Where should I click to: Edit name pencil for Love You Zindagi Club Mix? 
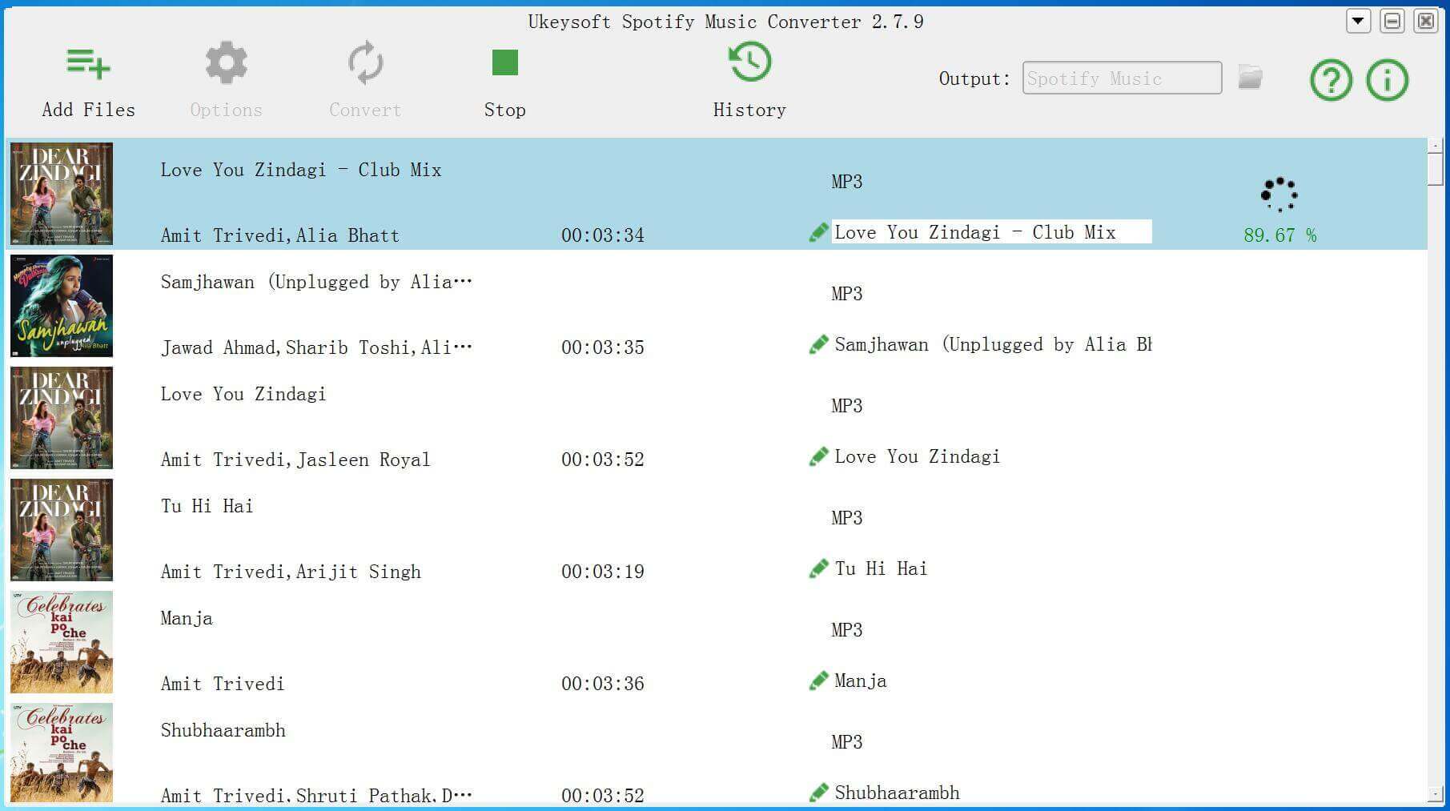pyautogui.click(x=818, y=232)
